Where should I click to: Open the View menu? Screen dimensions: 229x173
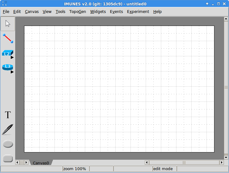47,12
